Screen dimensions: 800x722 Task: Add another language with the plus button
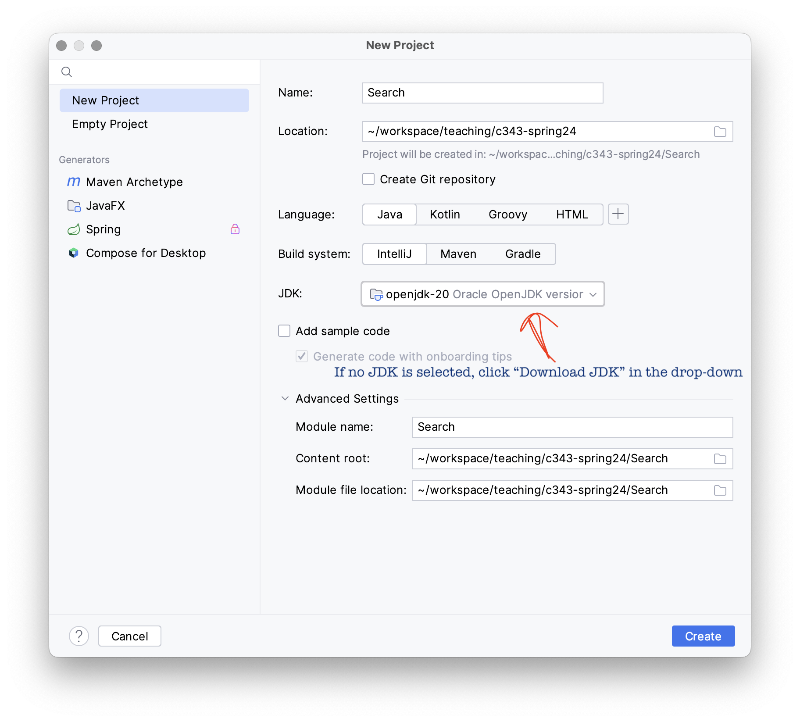pyautogui.click(x=618, y=214)
